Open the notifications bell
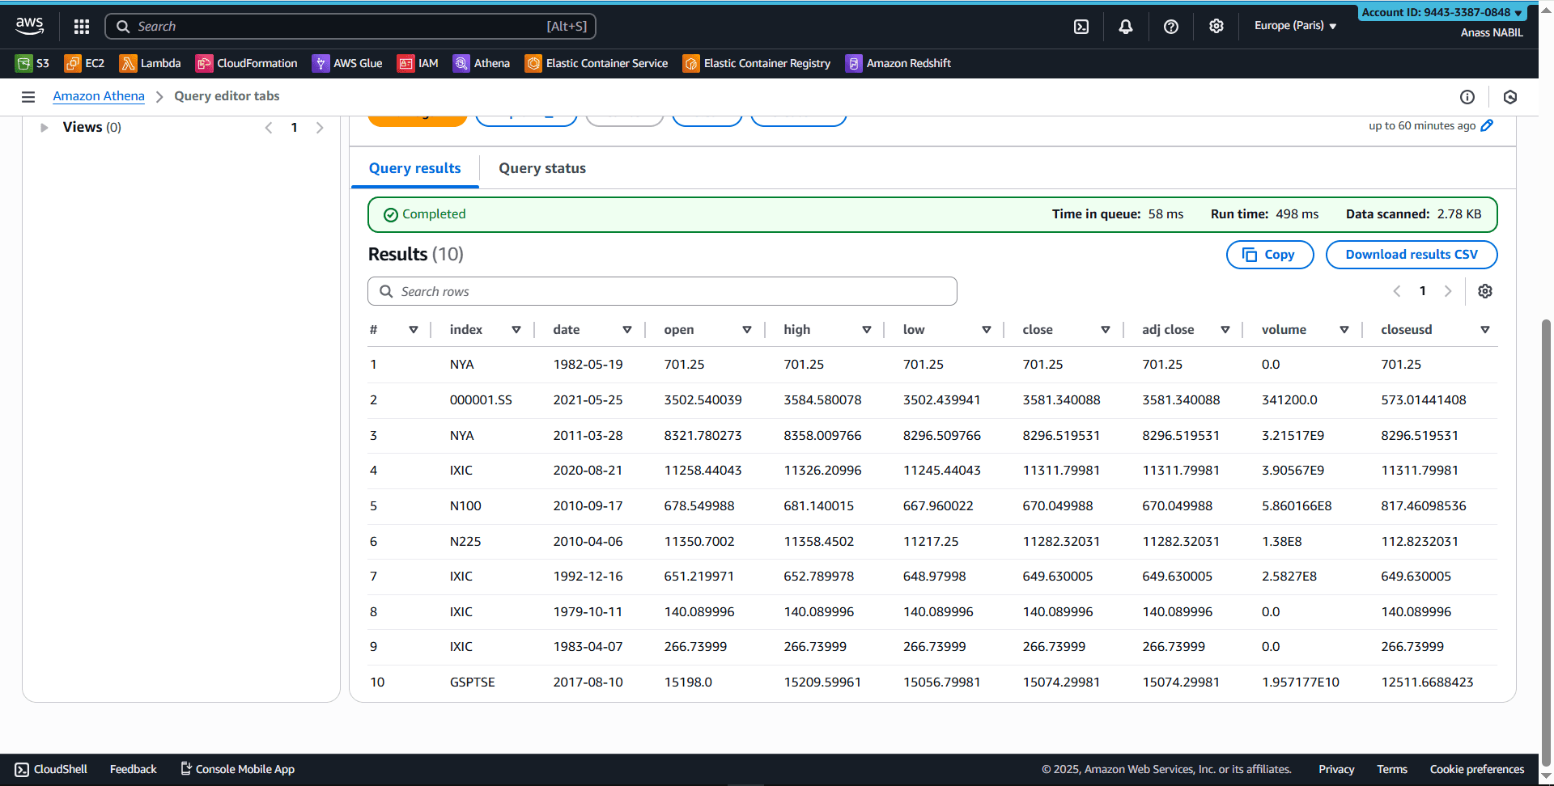 click(x=1126, y=26)
